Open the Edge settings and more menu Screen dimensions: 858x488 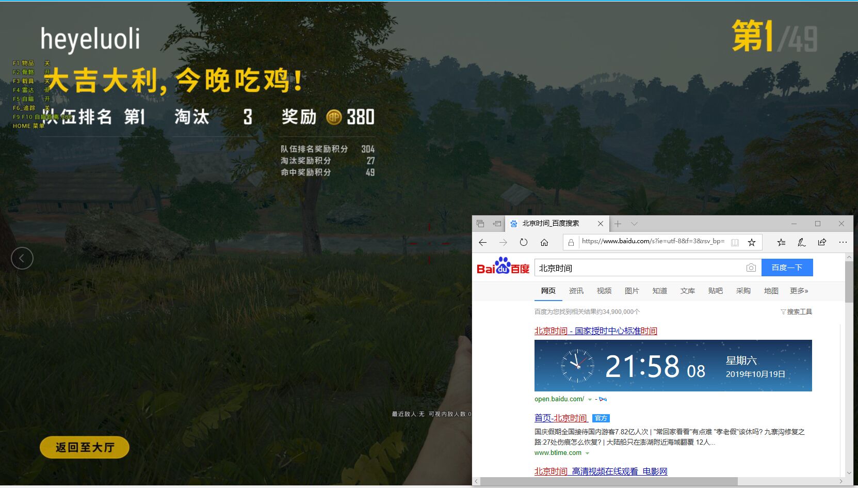click(843, 242)
